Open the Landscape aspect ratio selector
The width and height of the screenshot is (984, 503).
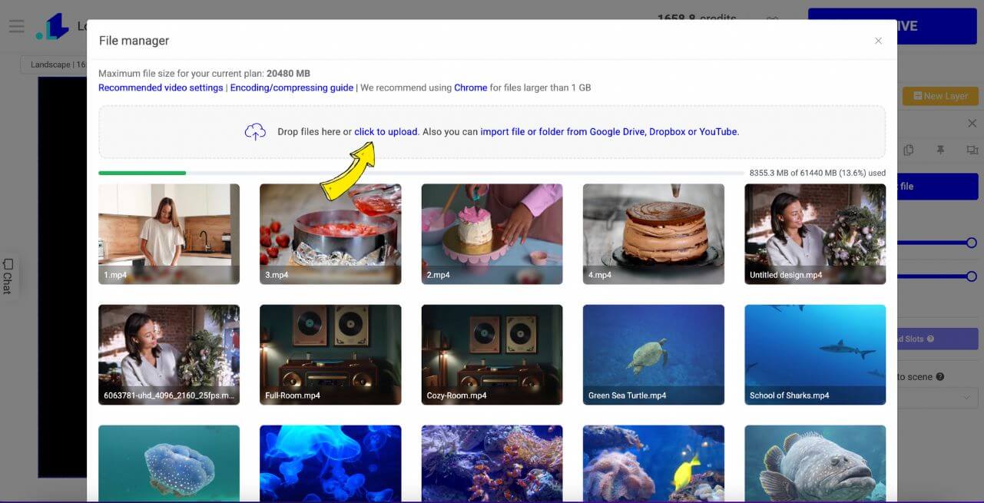point(55,65)
